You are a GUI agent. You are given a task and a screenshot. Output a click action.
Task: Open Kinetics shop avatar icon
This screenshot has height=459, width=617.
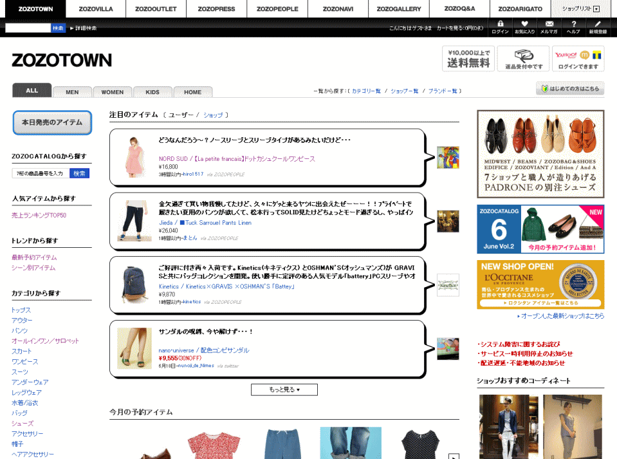[x=448, y=285]
